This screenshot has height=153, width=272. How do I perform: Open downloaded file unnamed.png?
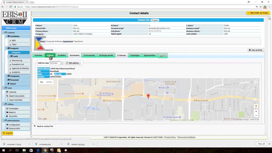click(45, 144)
